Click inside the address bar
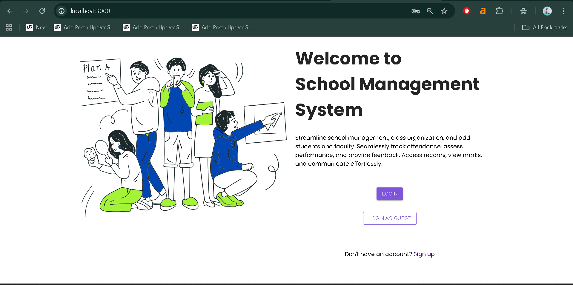 (209, 11)
